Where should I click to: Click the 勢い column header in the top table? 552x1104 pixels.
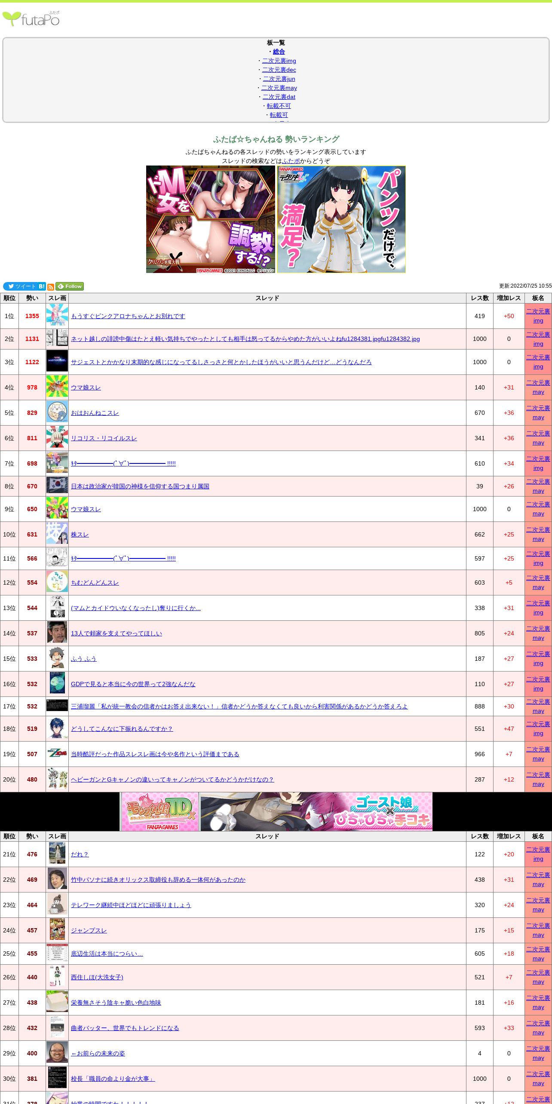32,298
